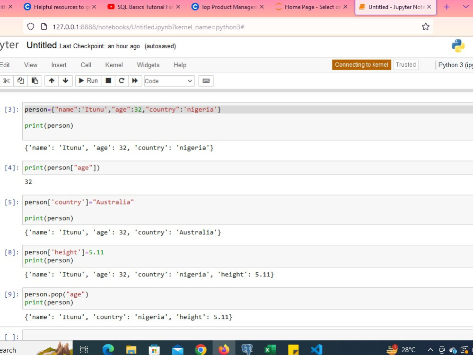Image resolution: width=473 pixels, height=355 pixels.
Task: Copy selected cells in the toolbar
Action: click(20, 80)
